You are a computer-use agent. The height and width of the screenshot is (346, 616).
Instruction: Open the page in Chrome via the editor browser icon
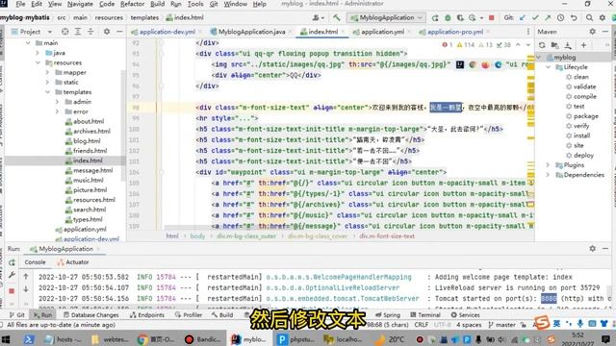473,64
